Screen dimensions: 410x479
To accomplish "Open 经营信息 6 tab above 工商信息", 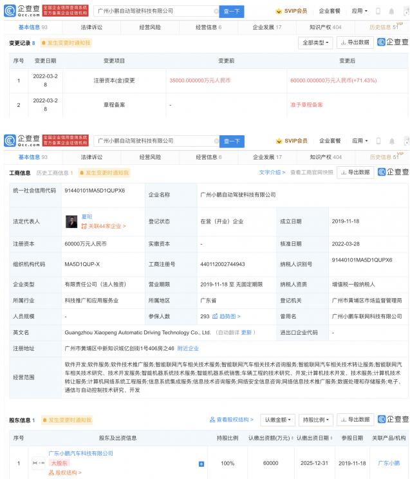I will pyautogui.click(x=209, y=157).
